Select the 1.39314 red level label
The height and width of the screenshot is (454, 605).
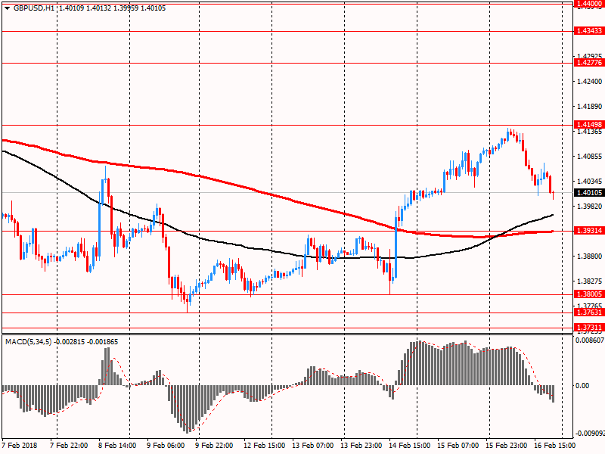[589, 231]
